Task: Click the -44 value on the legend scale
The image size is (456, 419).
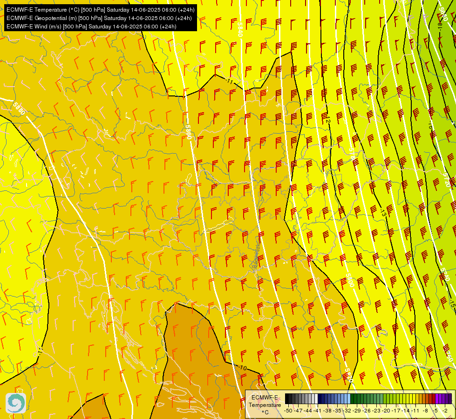Action: coord(308,411)
